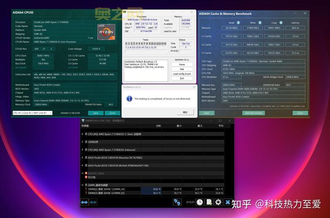This screenshot has width=330, height=218.
Task: Click CPU Clock value 3600.1 MHz in CPUID
Action: (x=43, y=56)
